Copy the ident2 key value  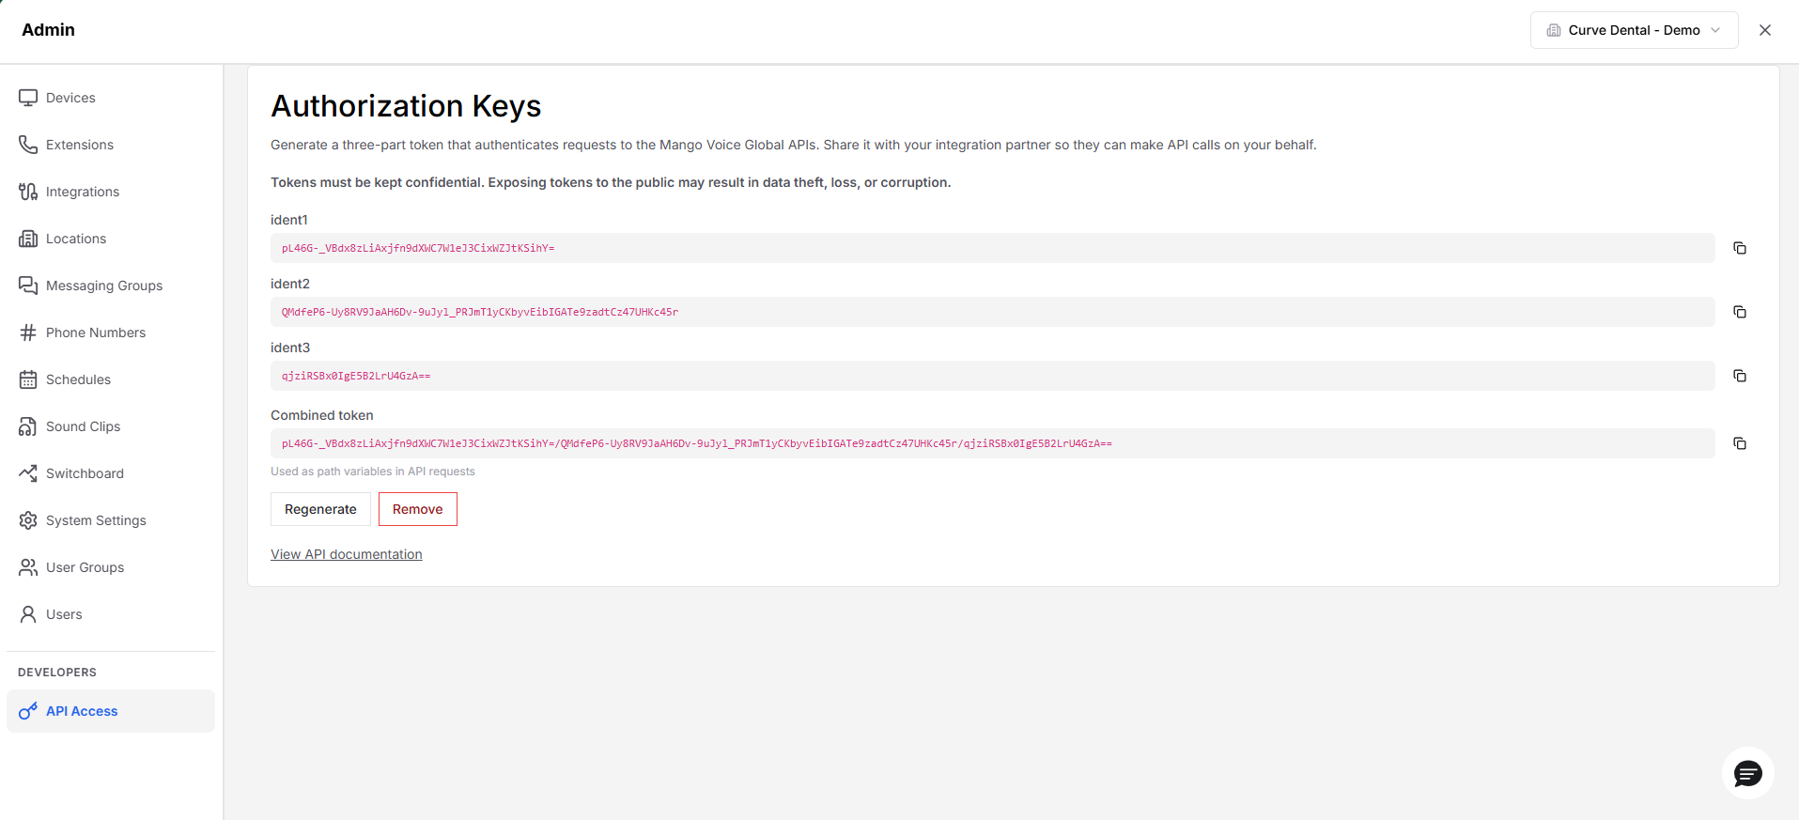(x=1740, y=312)
